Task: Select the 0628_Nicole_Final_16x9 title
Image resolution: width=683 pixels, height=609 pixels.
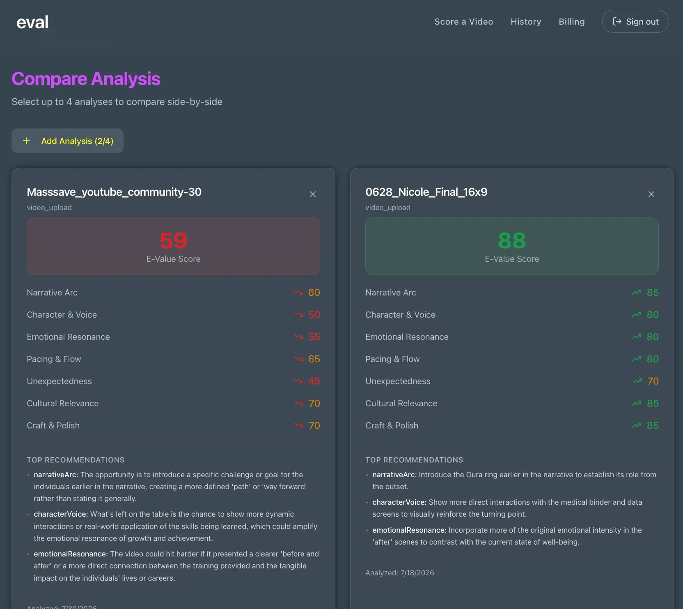Action: 426,192
